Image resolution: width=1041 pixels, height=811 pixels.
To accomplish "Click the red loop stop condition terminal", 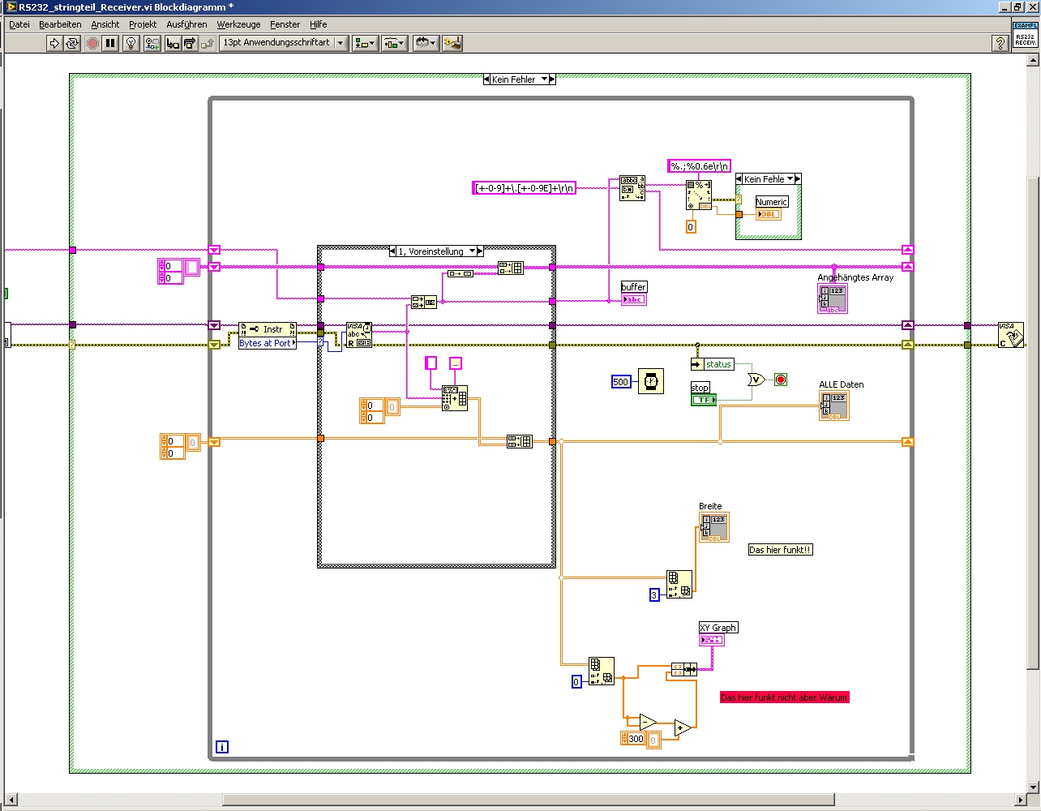I will click(x=781, y=380).
